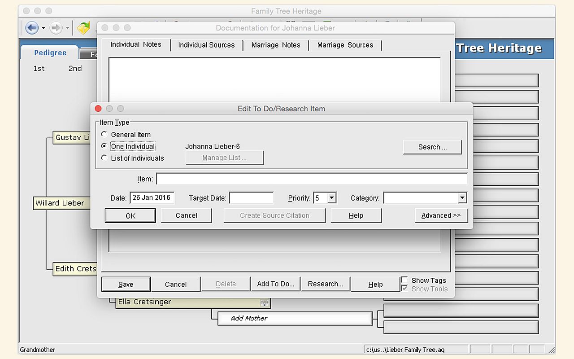Click the yellow folder open-file icon
This screenshot has width=574, height=359.
pos(83,28)
